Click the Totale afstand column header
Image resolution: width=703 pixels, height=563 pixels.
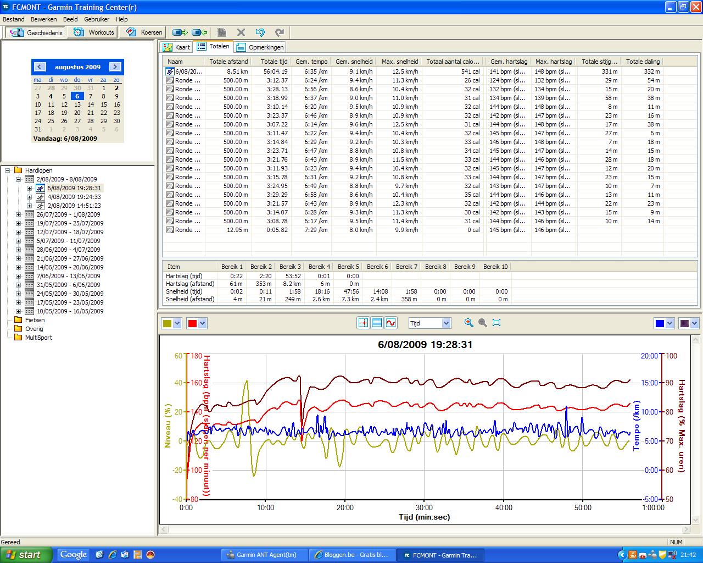pos(228,62)
